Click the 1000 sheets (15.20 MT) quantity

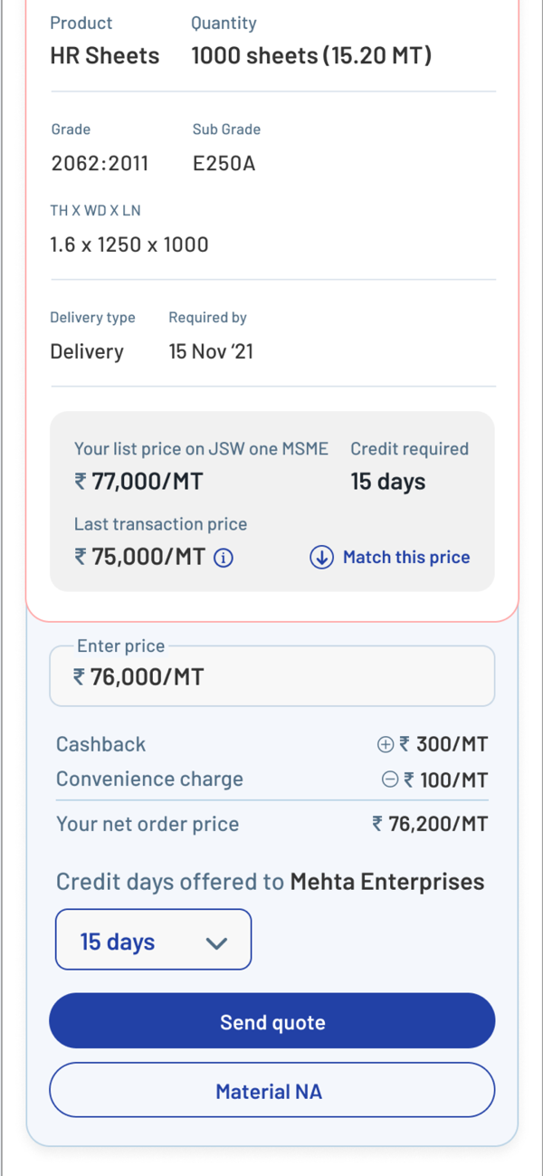(311, 56)
